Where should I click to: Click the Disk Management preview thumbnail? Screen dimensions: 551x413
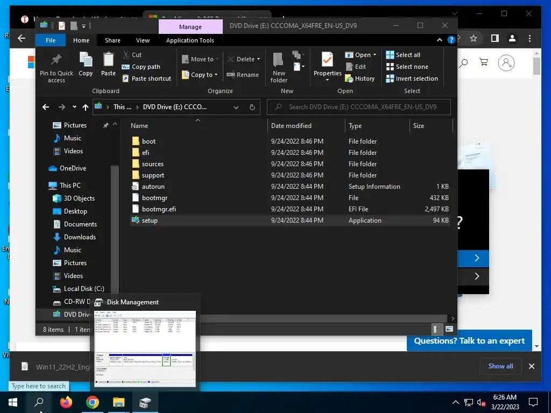point(145,348)
